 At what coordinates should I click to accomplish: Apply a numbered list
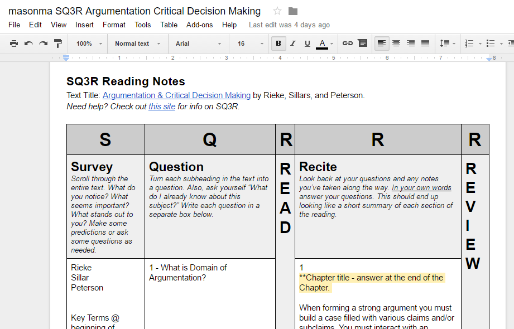[x=469, y=43]
